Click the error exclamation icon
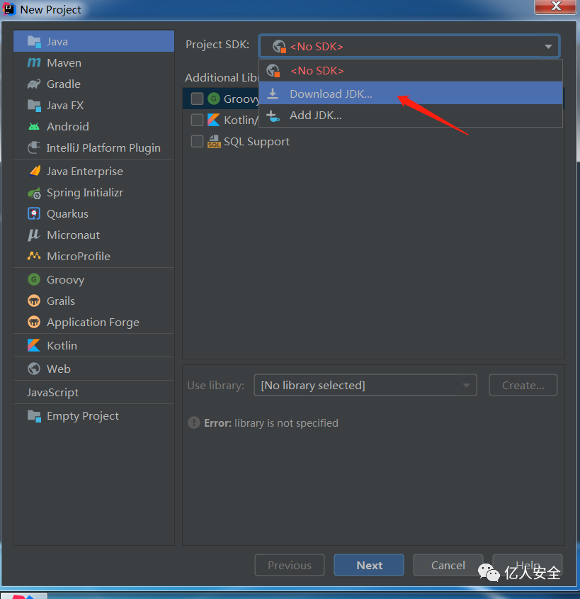The width and height of the screenshot is (580, 599). pyautogui.click(x=194, y=423)
